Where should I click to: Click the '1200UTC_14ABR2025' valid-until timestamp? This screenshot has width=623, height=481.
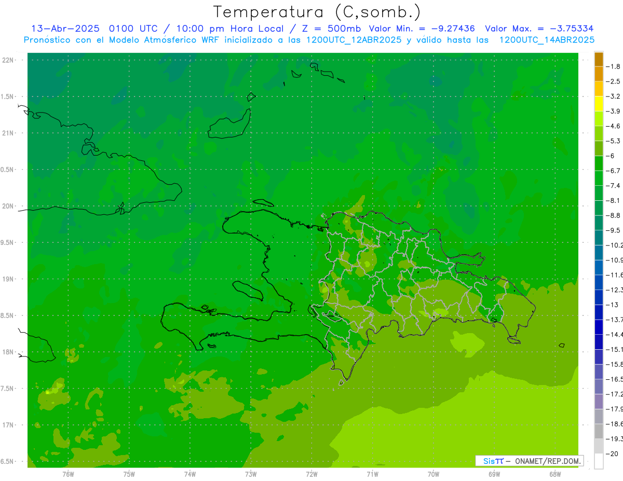tap(547, 40)
